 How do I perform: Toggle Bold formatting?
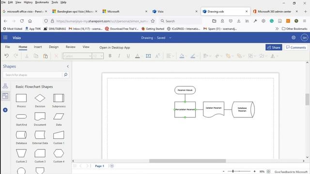[110, 56]
